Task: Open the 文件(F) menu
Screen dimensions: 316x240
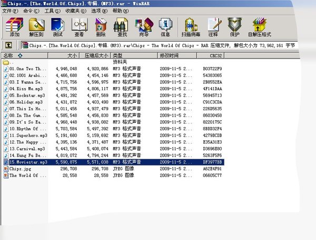Action: pos(10,11)
